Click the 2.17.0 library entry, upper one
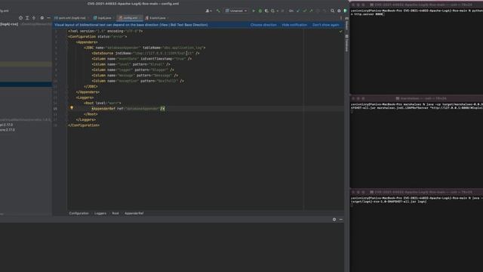 coord(7,125)
